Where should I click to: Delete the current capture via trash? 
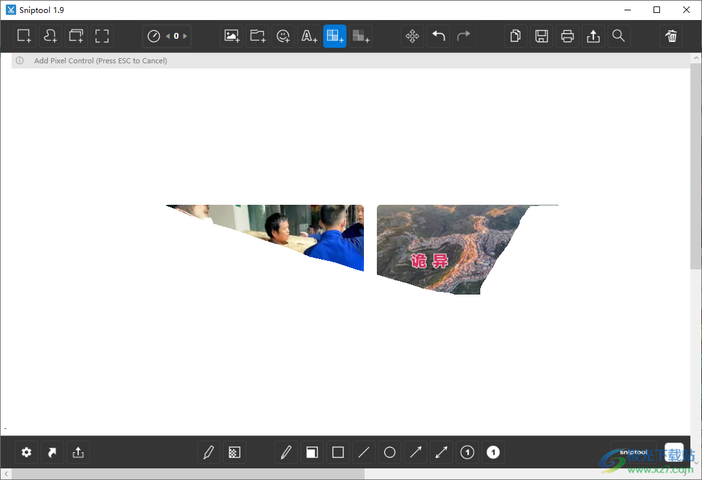tap(670, 36)
